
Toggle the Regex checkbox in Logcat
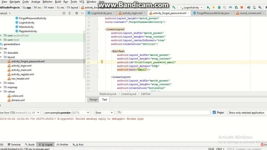pos(214,112)
